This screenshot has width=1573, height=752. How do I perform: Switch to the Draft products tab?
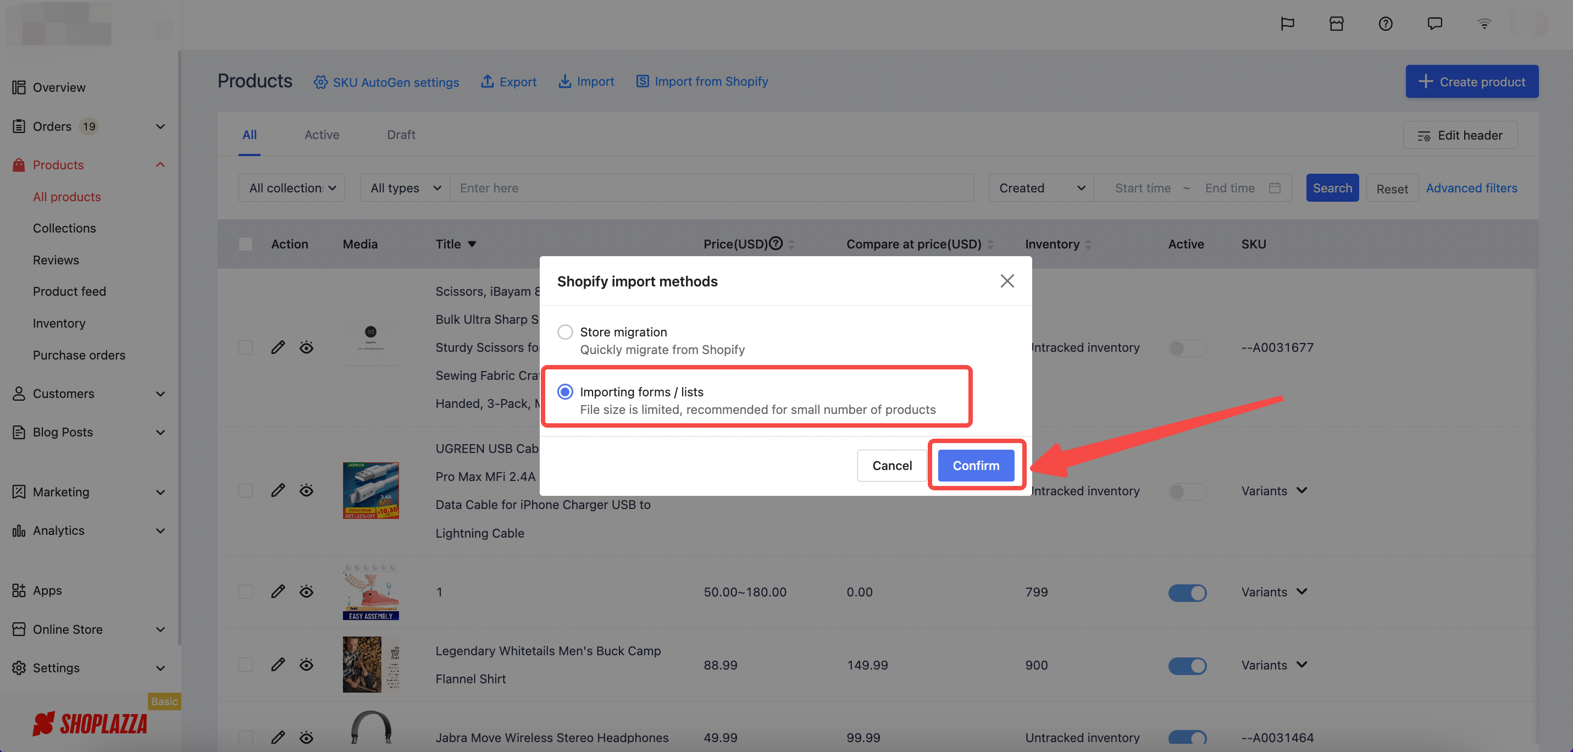point(401,135)
